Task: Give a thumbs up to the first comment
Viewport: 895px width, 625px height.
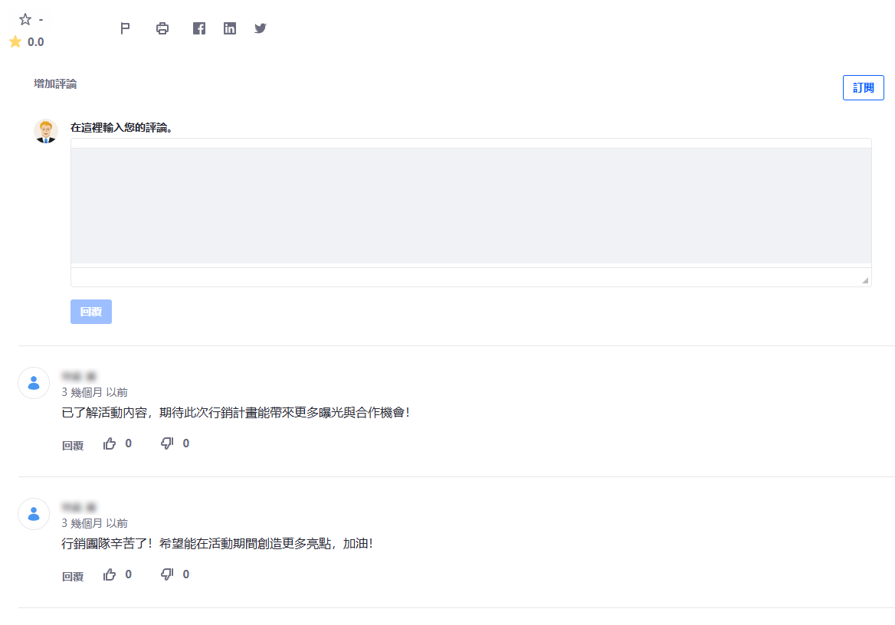Action: coord(109,443)
